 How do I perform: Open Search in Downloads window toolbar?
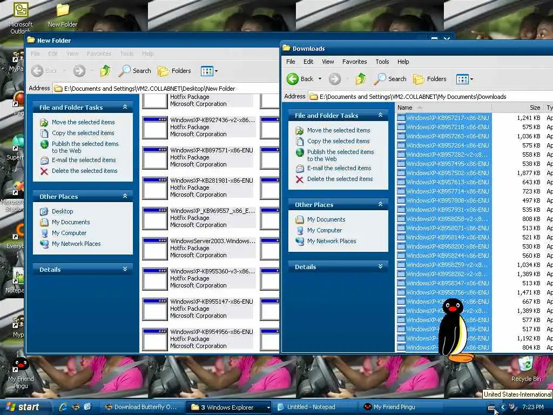coord(390,79)
